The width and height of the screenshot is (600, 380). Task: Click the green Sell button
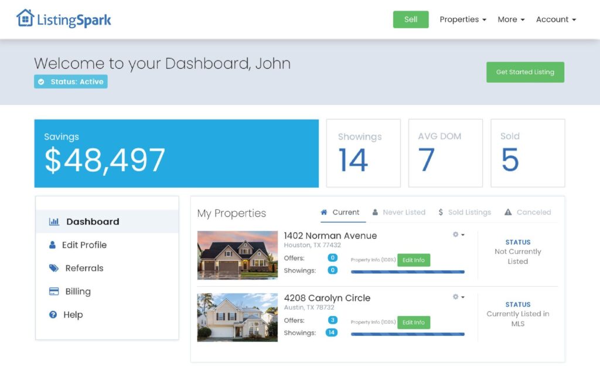click(x=411, y=19)
